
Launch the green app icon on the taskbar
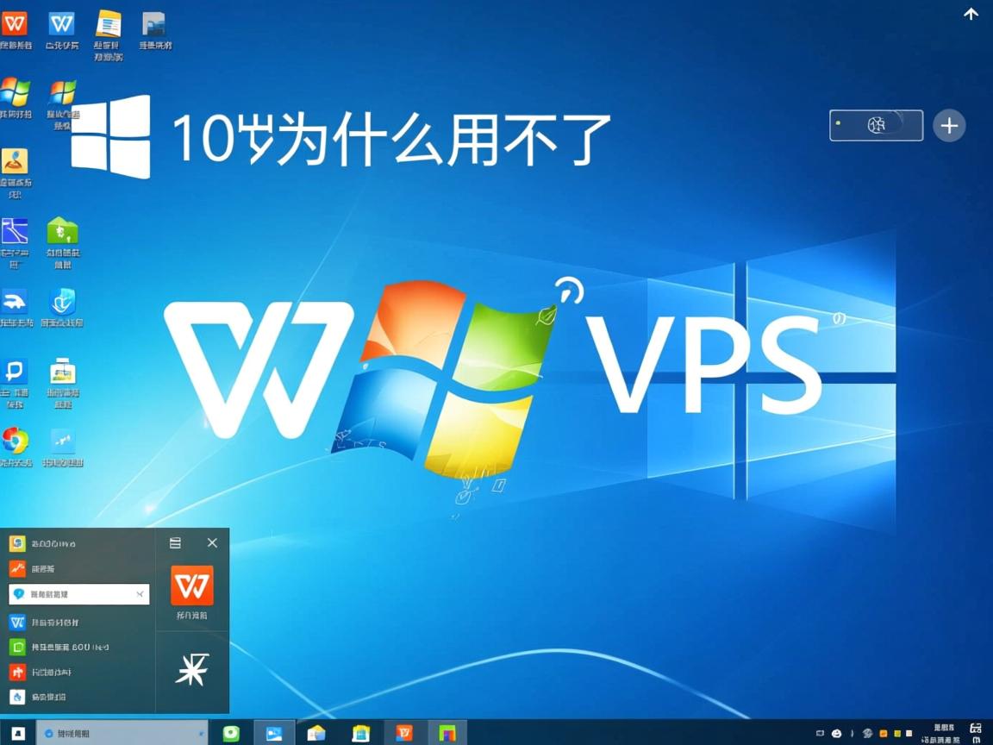pyautogui.click(x=229, y=733)
